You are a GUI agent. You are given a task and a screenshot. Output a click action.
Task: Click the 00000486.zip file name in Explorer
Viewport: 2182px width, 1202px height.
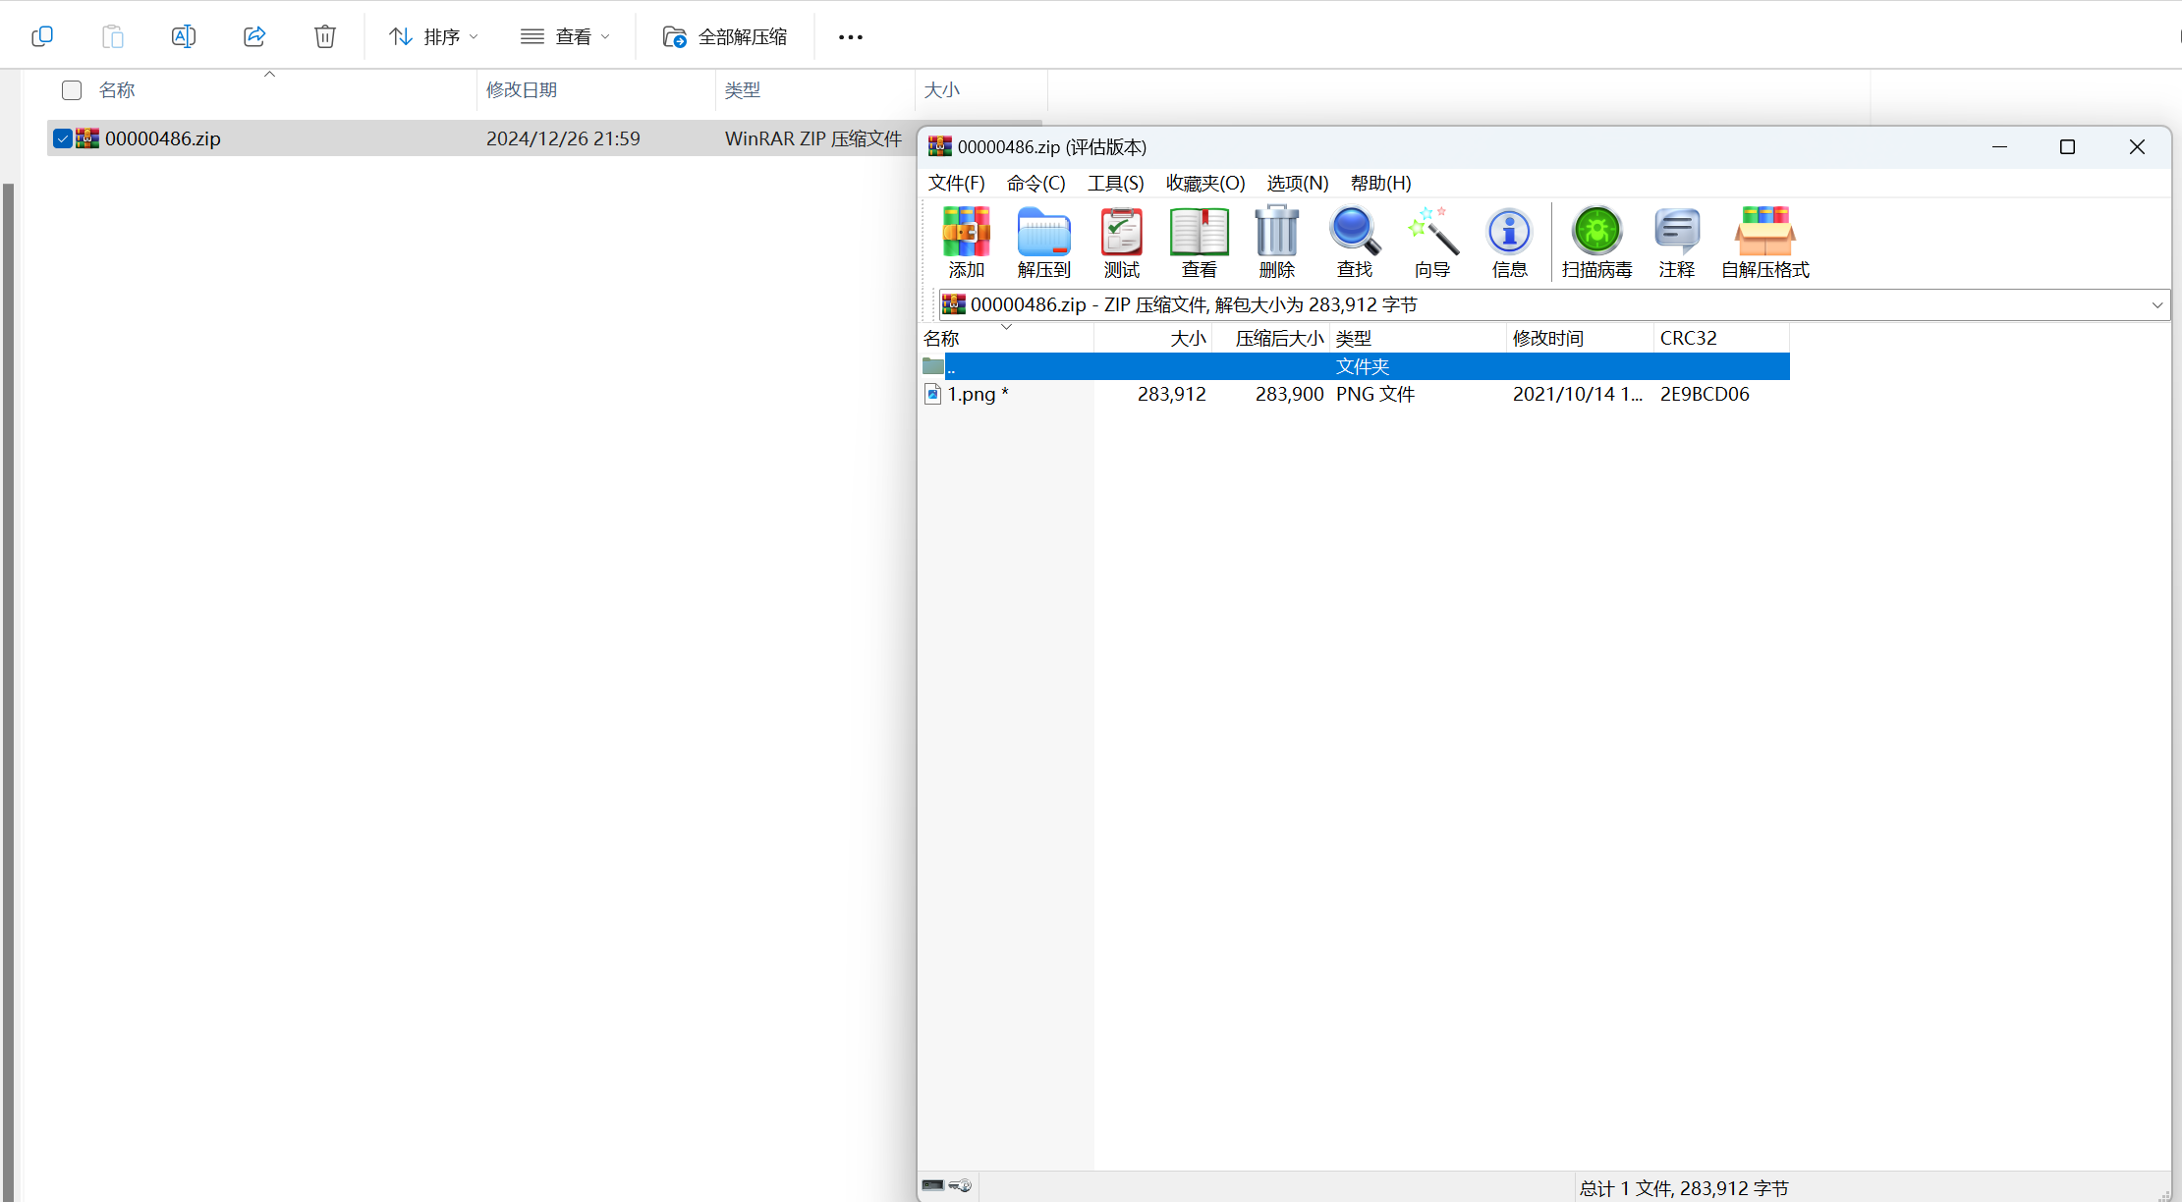click(163, 138)
